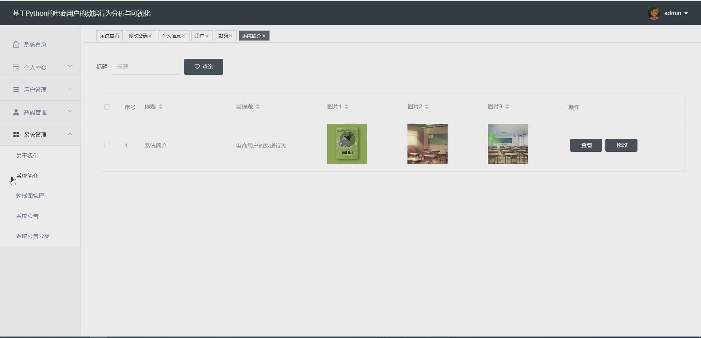Open 系统公告 in the sidebar
Viewport: 701px width, 338px height.
tap(27, 216)
